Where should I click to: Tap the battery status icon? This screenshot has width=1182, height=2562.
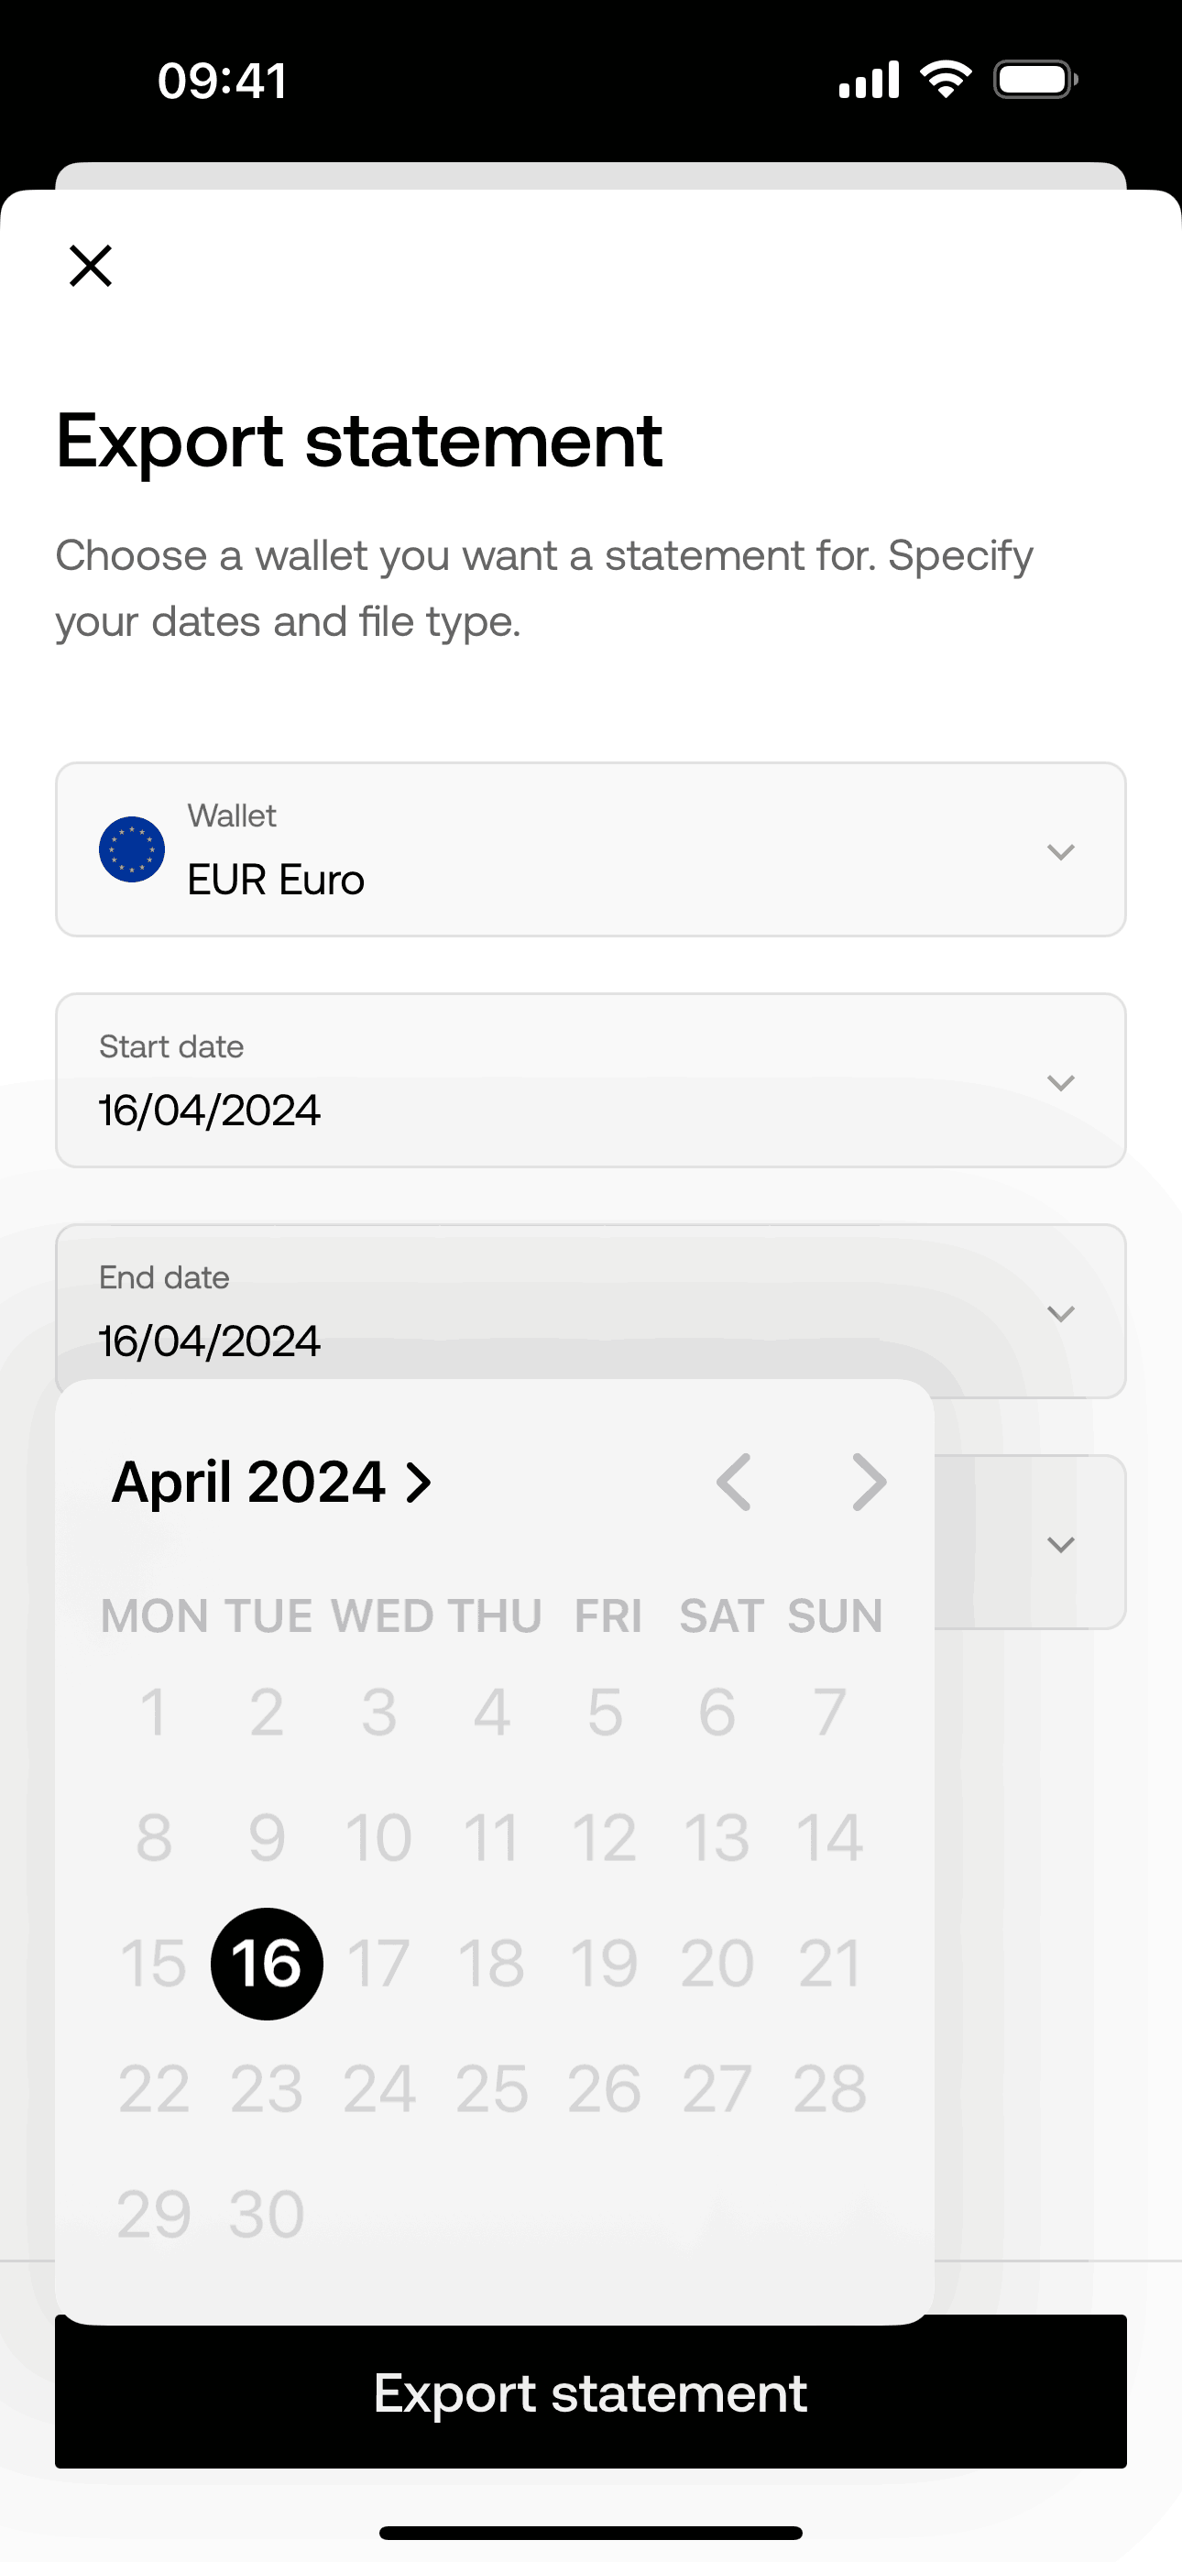[x=1034, y=80]
